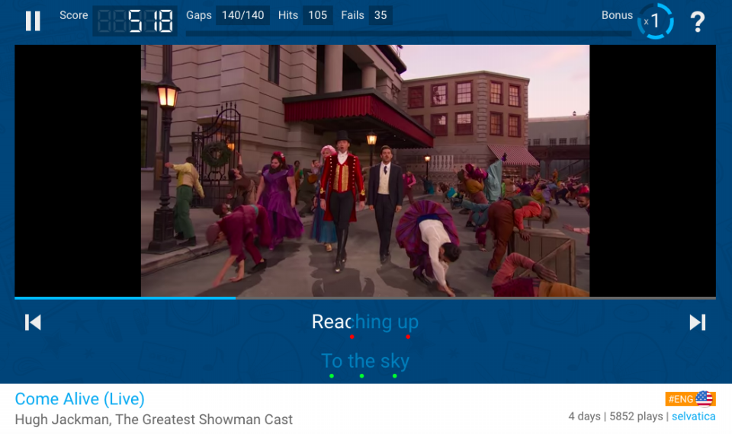
Task: Seek using the video progress bar
Action: [x=365, y=298]
